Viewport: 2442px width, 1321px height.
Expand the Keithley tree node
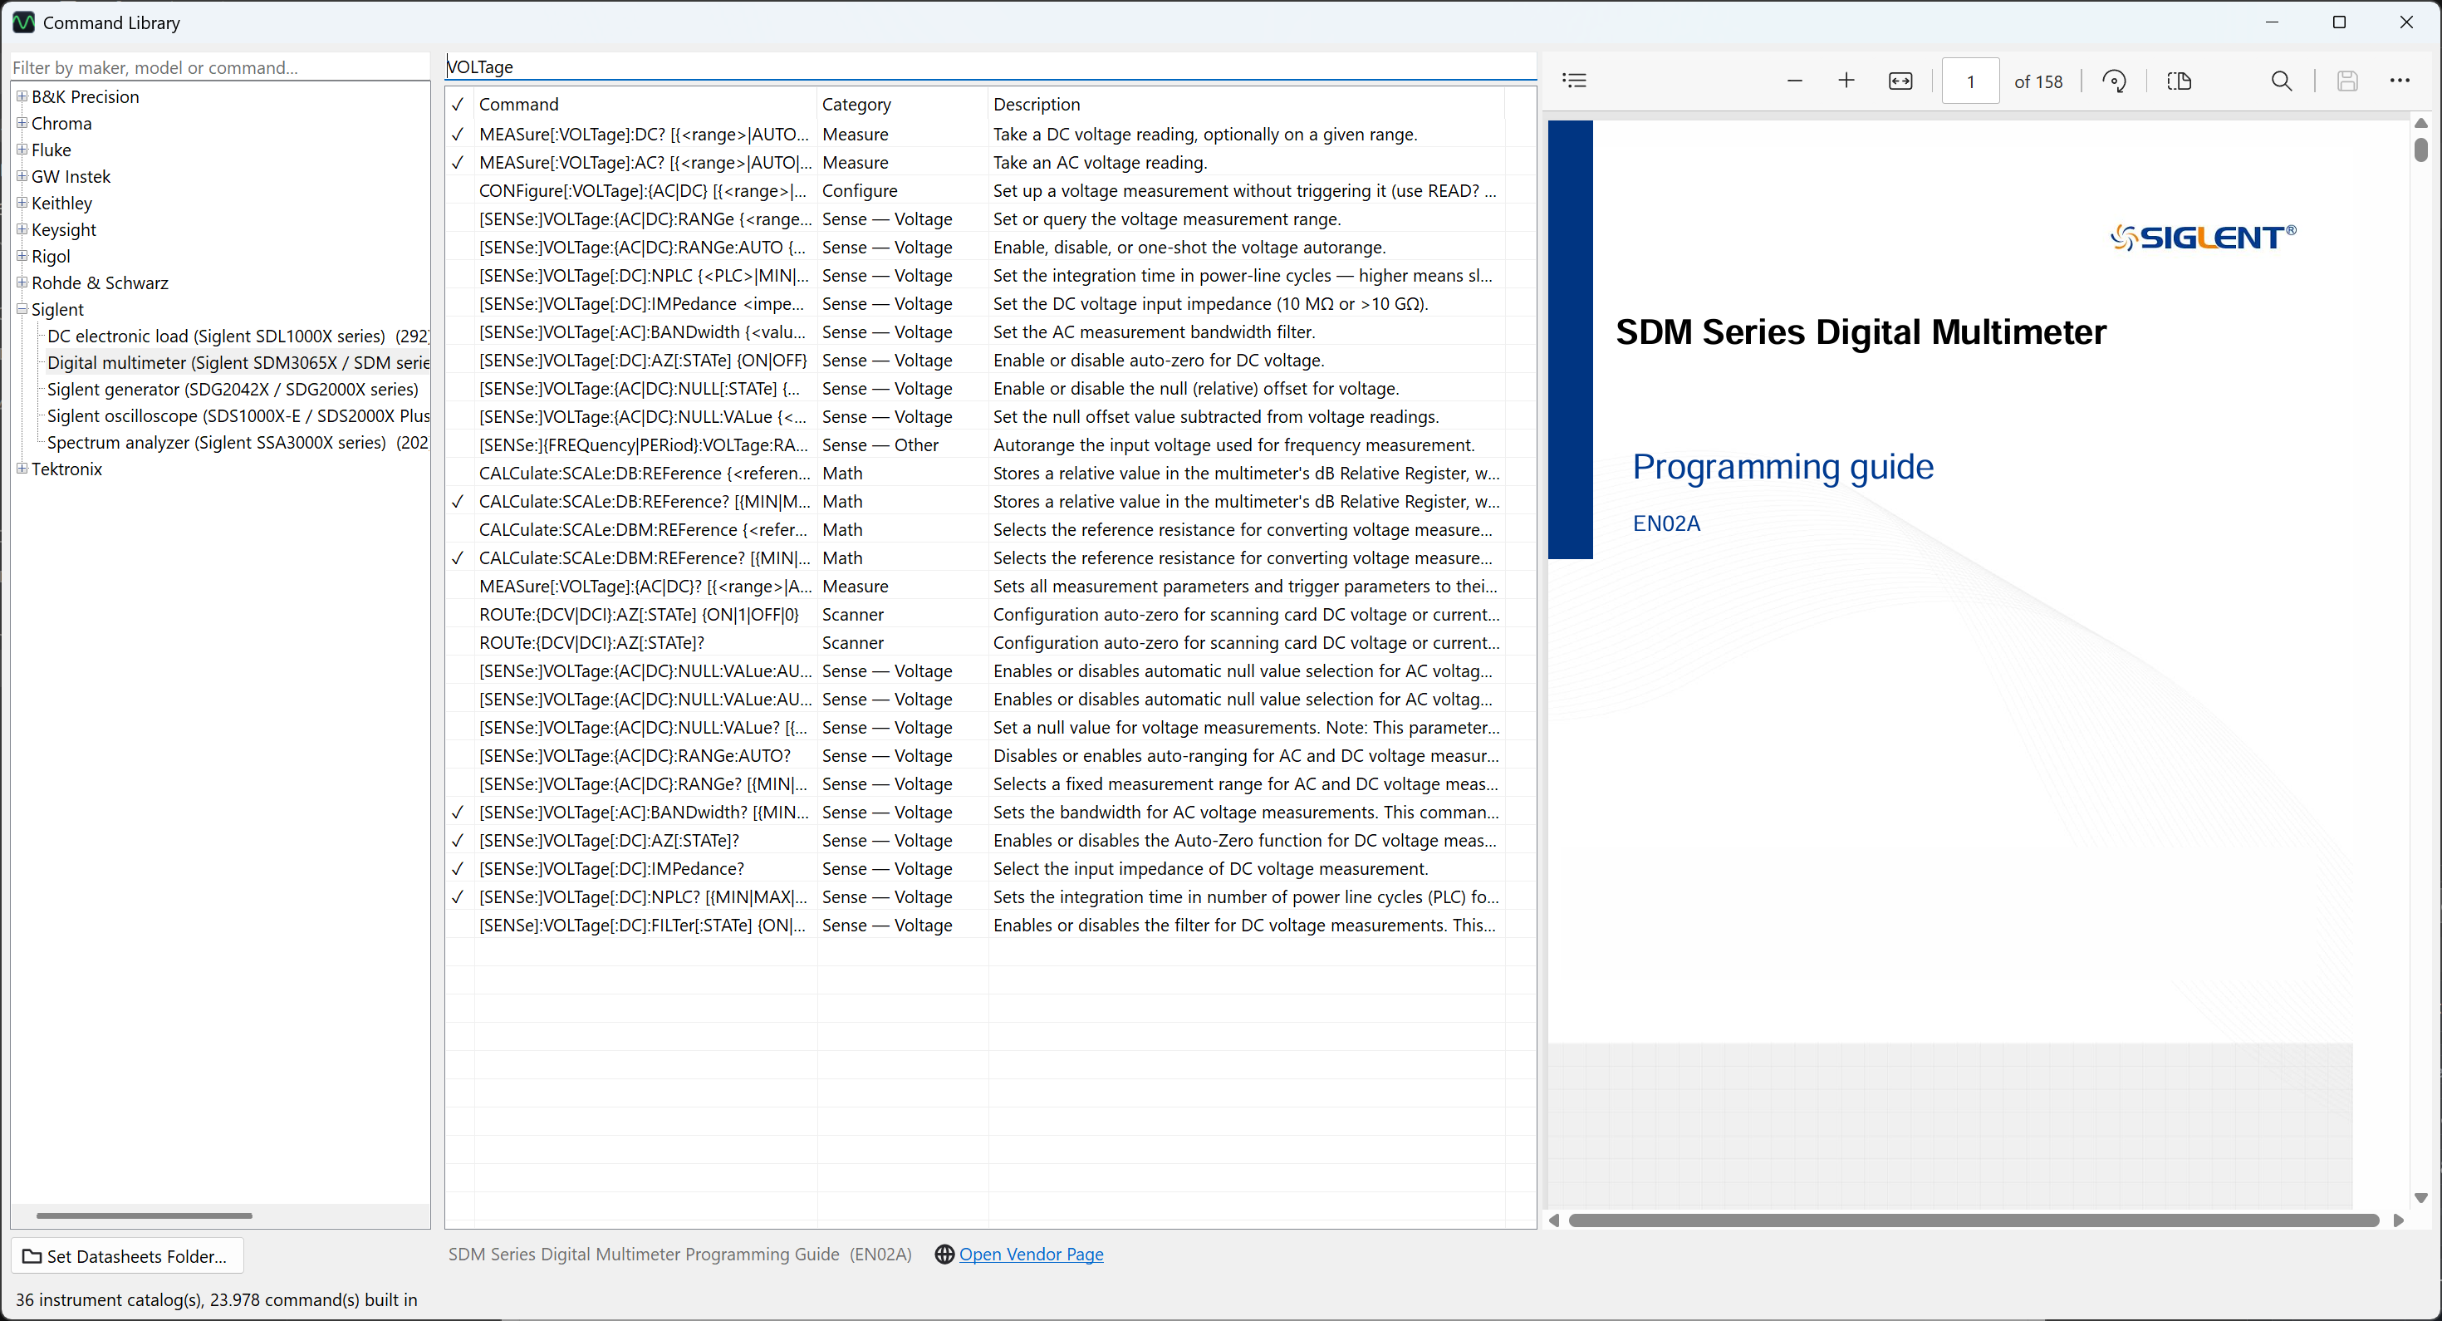pyautogui.click(x=22, y=203)
